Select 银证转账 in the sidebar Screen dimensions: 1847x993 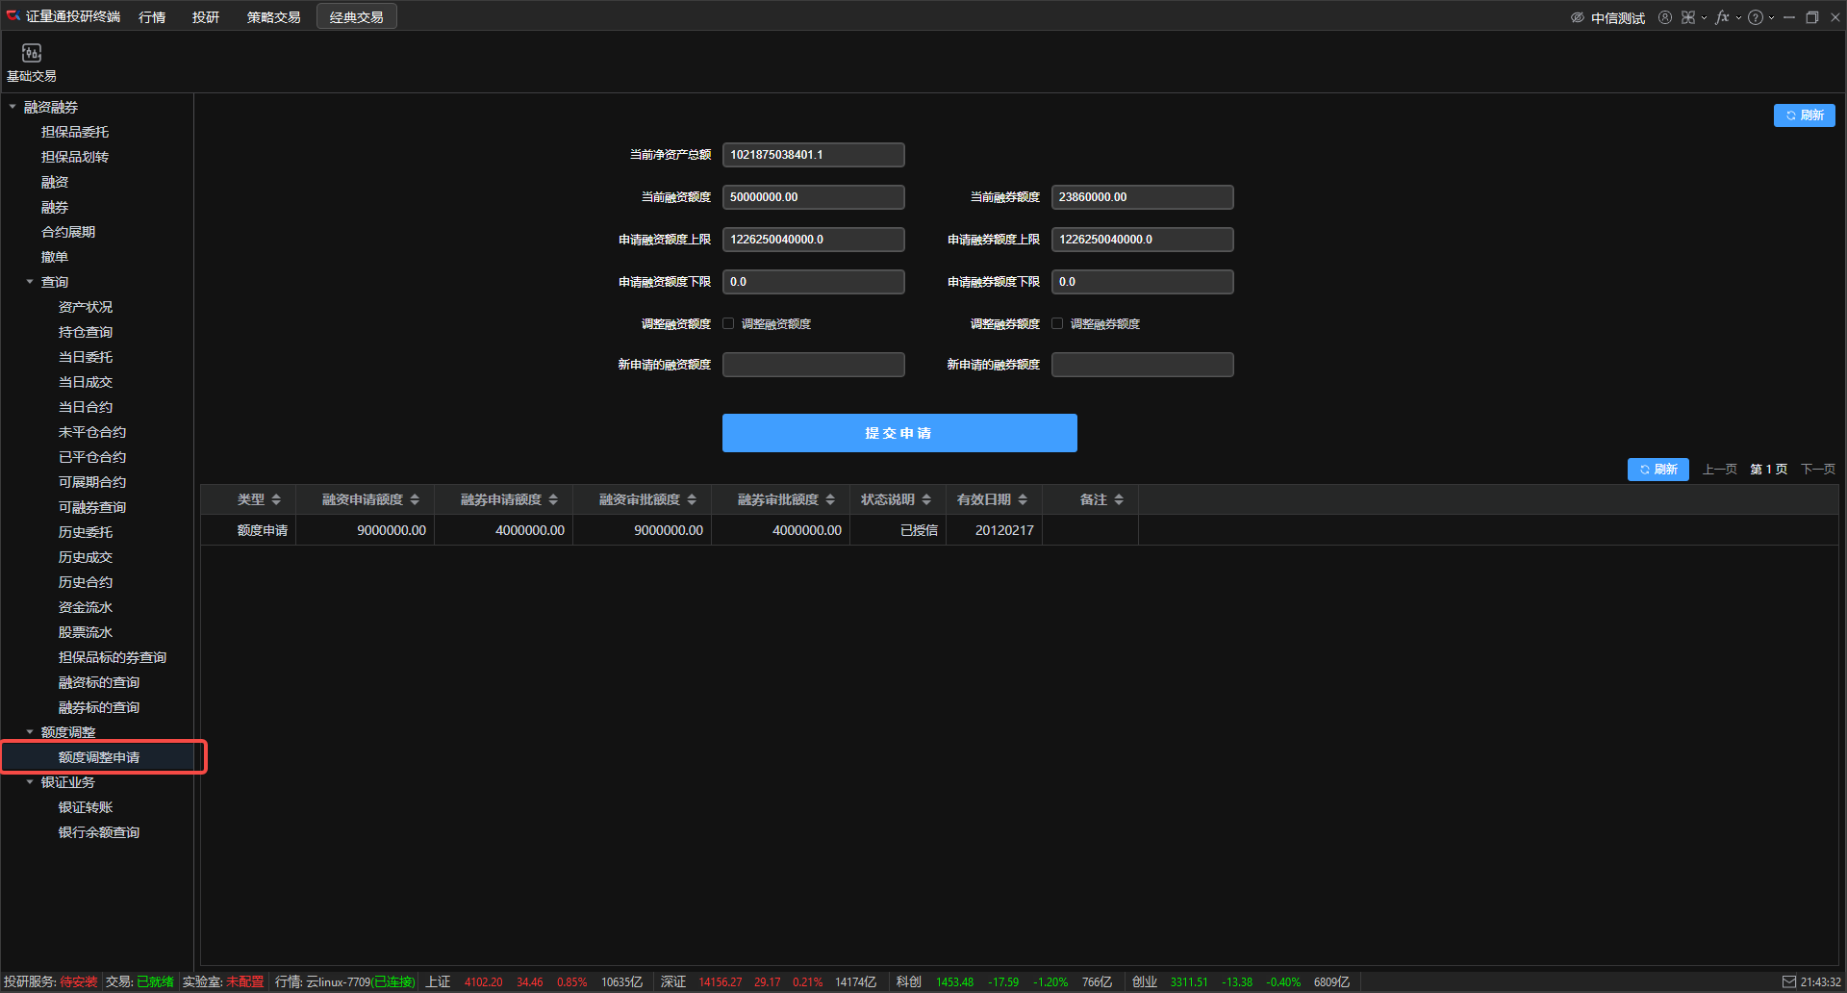point(86,807)
